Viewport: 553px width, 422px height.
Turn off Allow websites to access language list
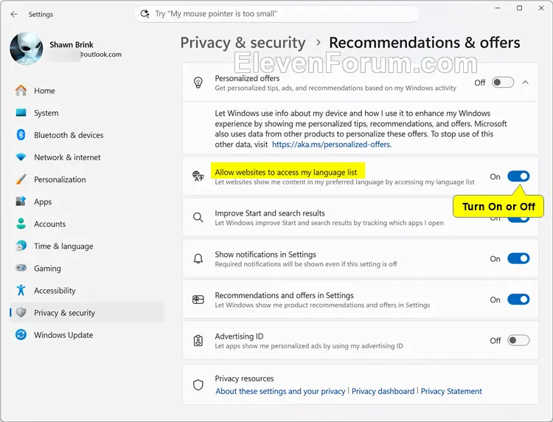[518, 176]
